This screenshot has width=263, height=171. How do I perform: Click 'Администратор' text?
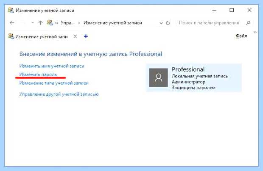[x=188, y=82]
